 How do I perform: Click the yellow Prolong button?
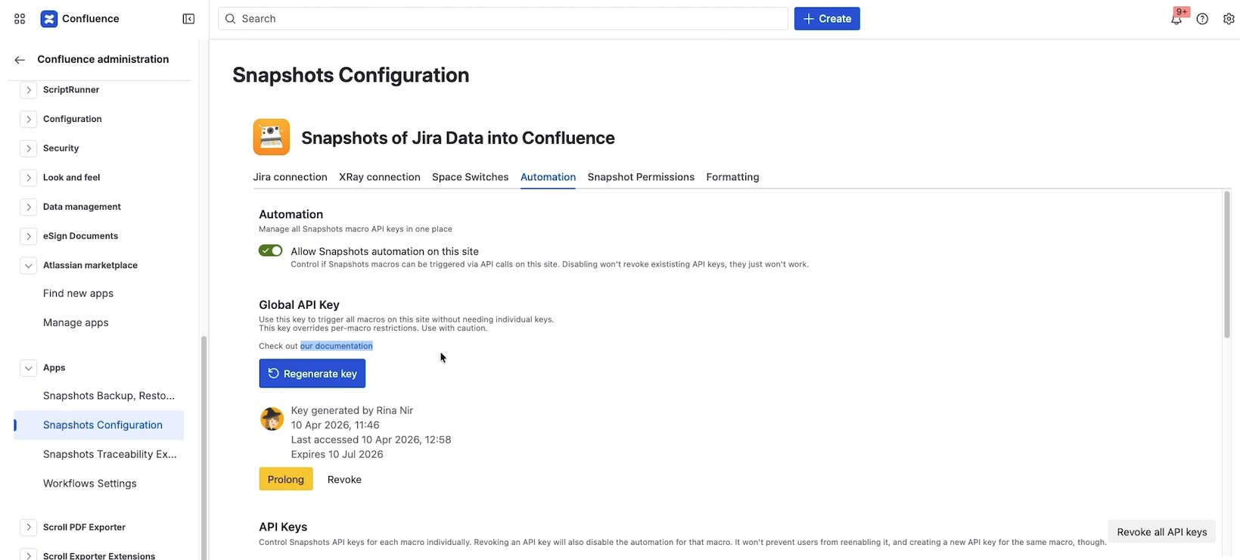coord(286,479)
